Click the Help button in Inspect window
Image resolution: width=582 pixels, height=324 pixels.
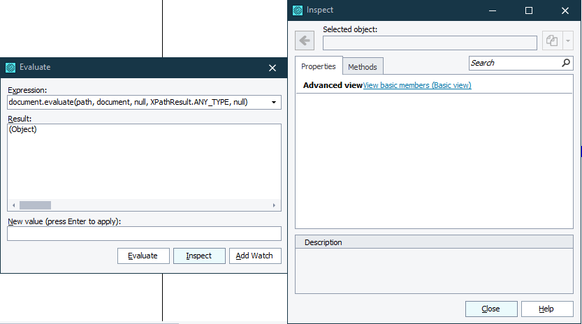[x=546, y=309]
